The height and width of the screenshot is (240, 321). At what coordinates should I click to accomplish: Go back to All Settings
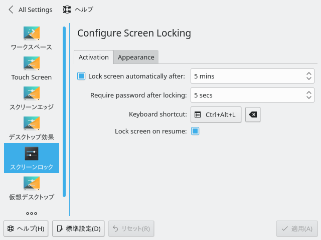coord(30,9)
